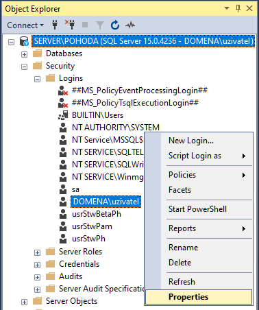The width and height of the screenshot is (259, 310).
Task: Collapse the Security folder
Action: (x=24, y=67)
